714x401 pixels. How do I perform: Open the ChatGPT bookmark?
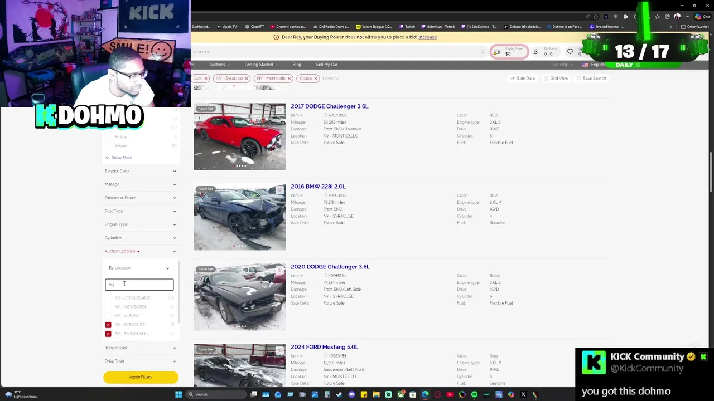[254, 26]
